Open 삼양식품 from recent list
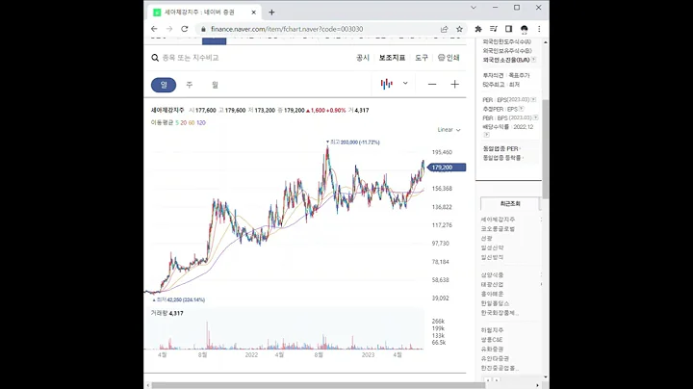693x389 pixels. (x=492, y=275)
